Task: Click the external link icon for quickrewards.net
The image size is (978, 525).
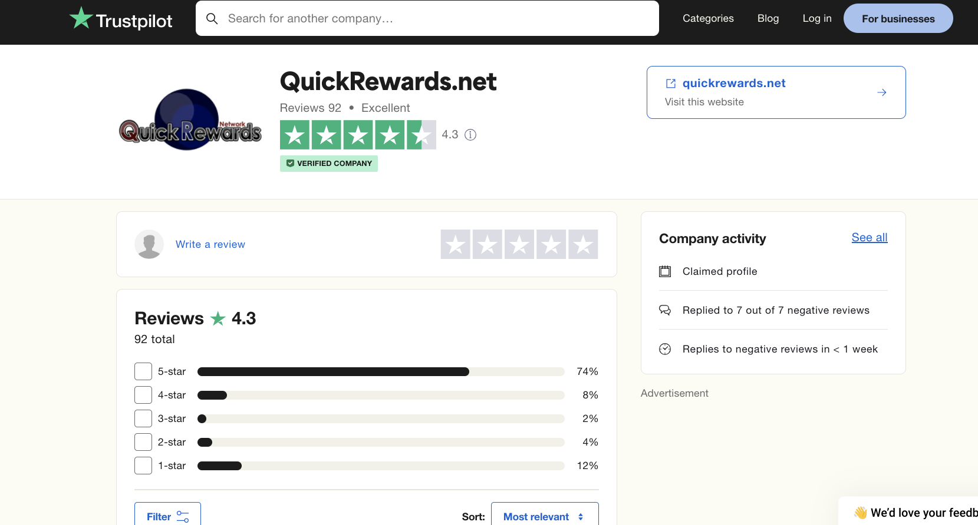Action: (671, 84)
